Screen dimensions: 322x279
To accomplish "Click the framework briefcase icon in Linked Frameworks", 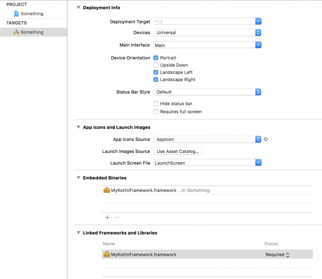I will [x=106, y=254].
